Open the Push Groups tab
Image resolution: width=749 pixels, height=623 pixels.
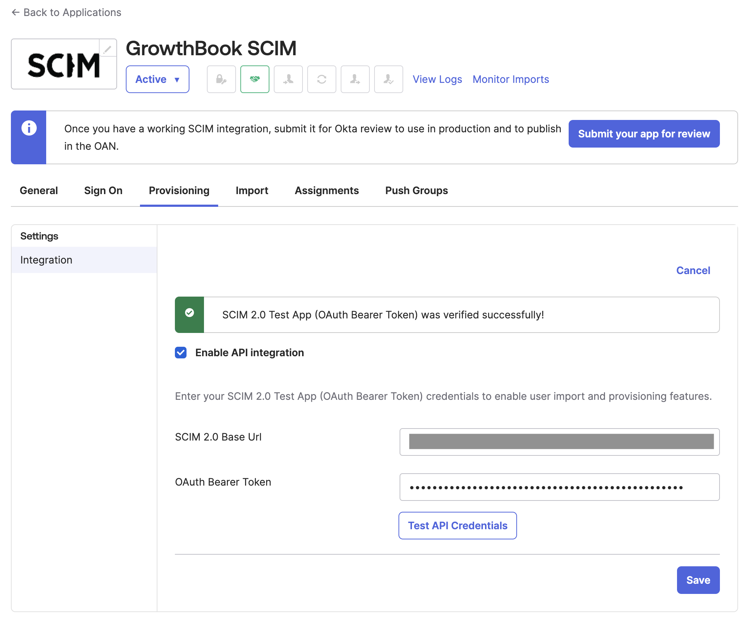pos(417,190)
